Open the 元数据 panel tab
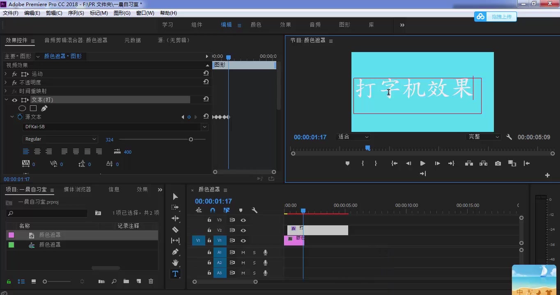This screenshot has width=560, height=295. point(133,40)
